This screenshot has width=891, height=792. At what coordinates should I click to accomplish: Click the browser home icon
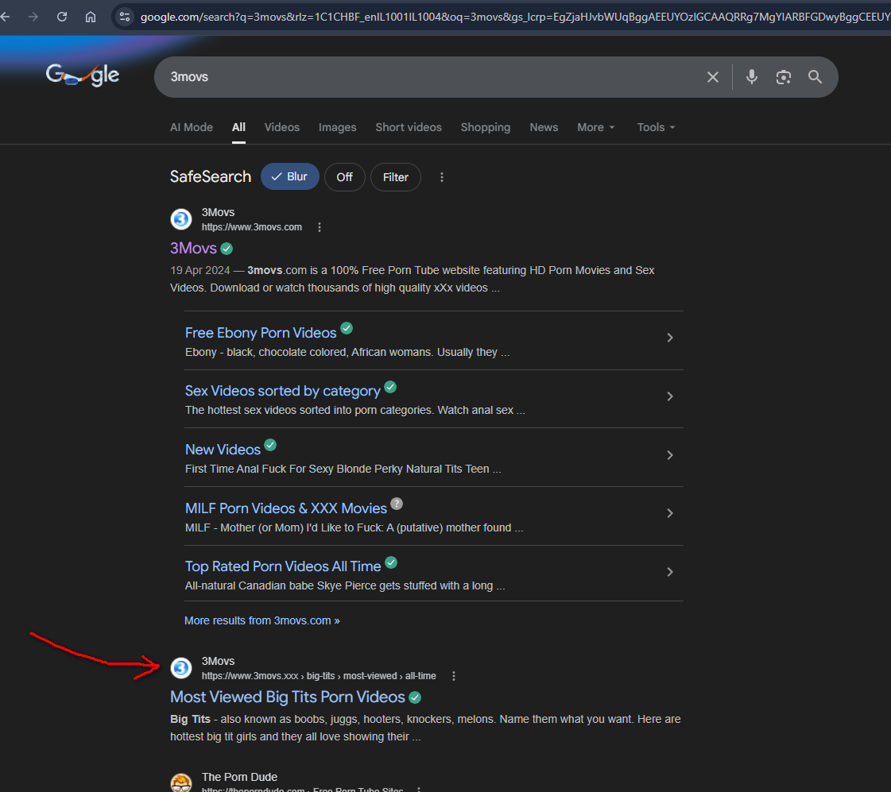91,17
